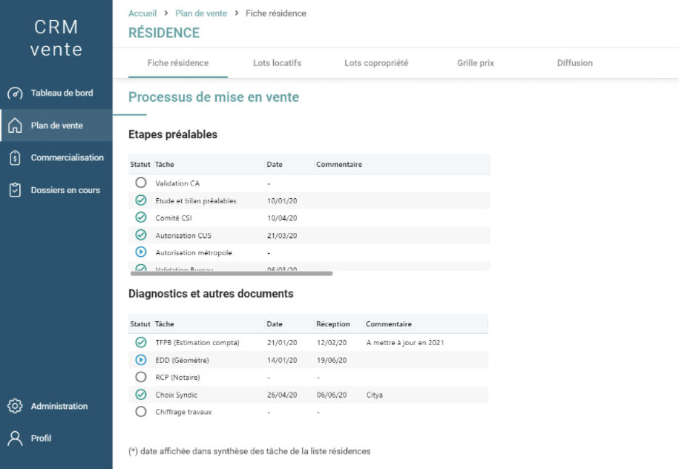
Task: Select RCP (Notaire) task name
Action: tap(177, 377)
